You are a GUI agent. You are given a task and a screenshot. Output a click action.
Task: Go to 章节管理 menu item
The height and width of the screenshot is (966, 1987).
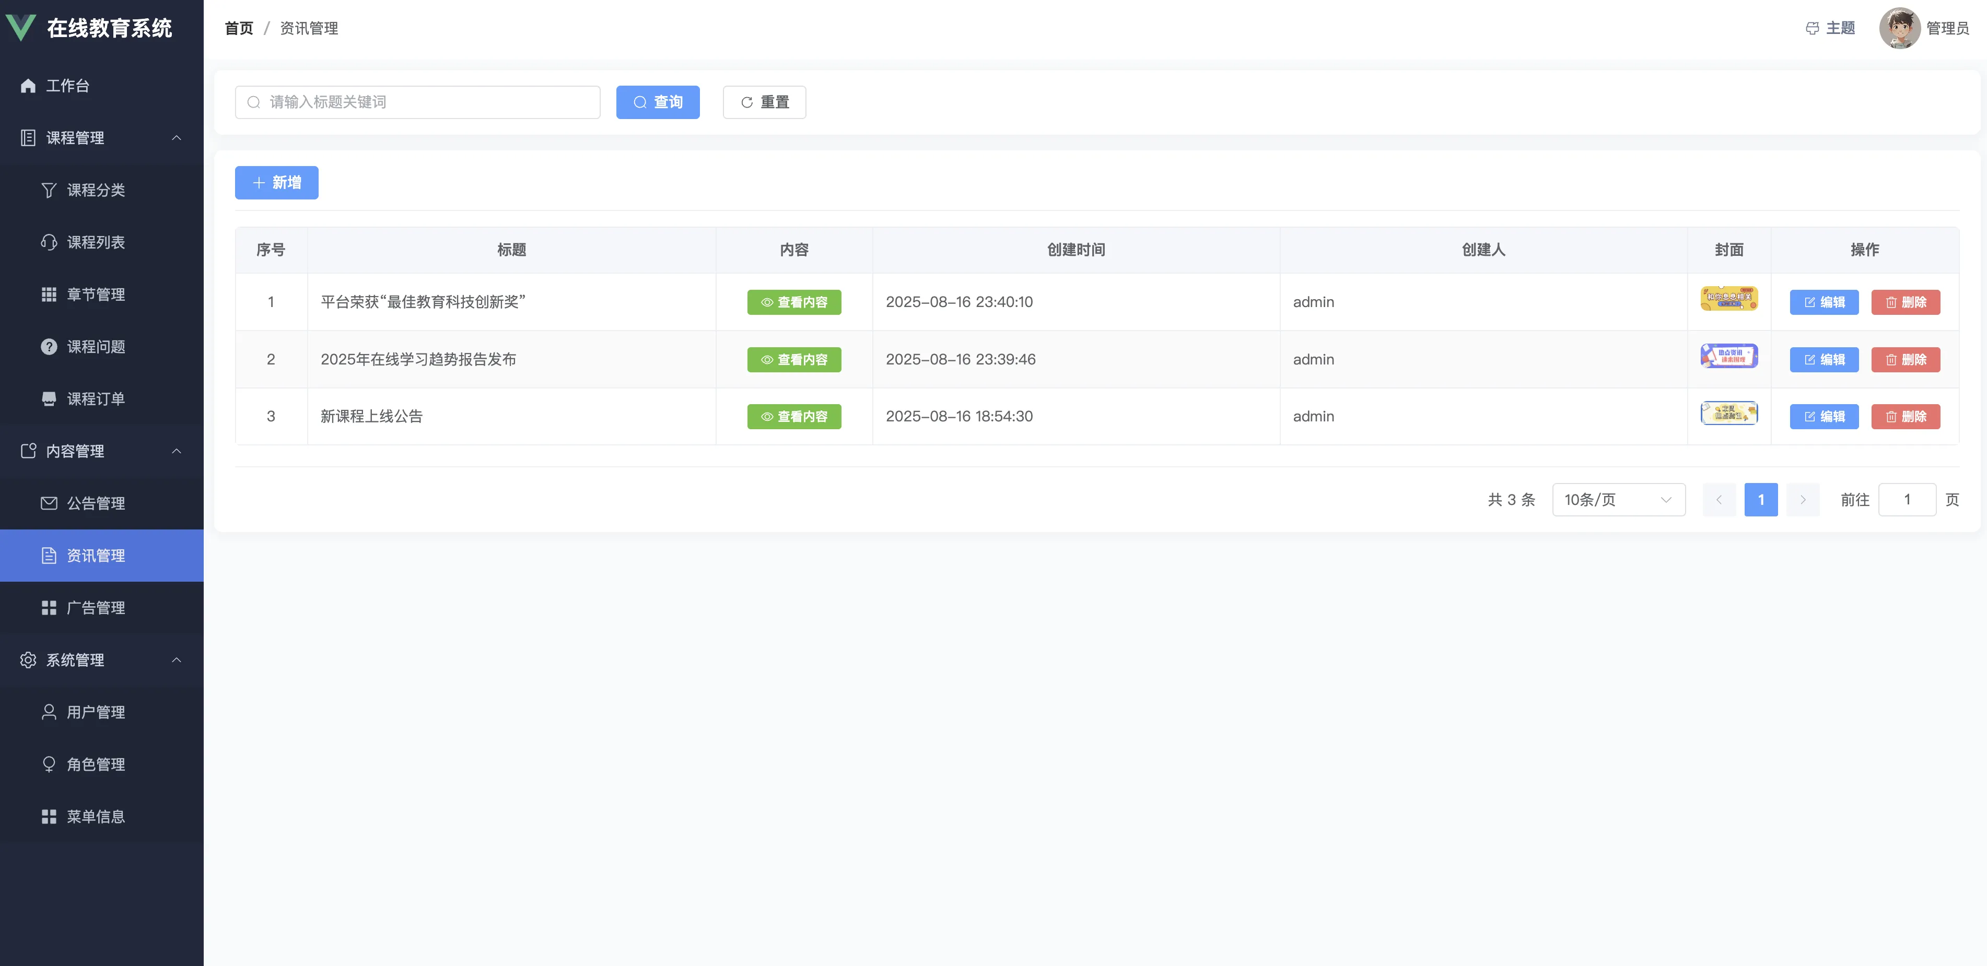click(x=96, y=294)
